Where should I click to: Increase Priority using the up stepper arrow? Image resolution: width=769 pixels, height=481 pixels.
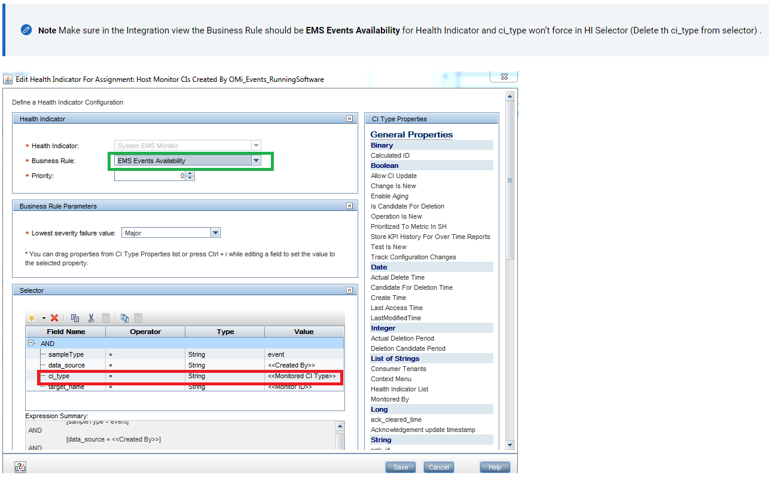(190, 173)
